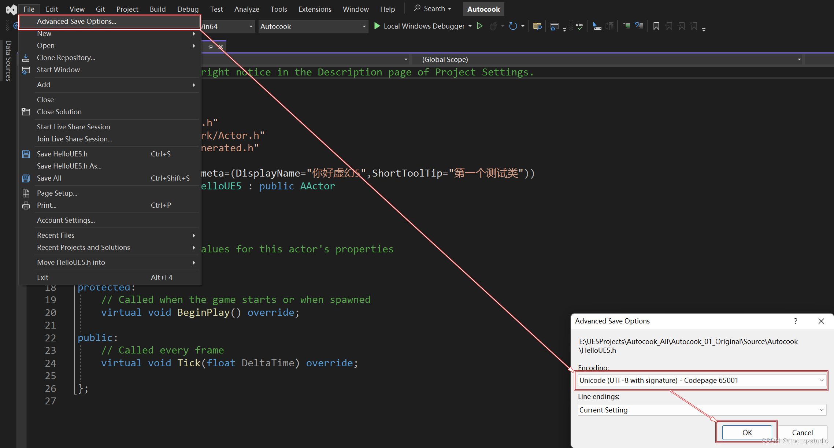
Task: Open the Git menu
Action: pyautogui.click(x=100, y=9)
